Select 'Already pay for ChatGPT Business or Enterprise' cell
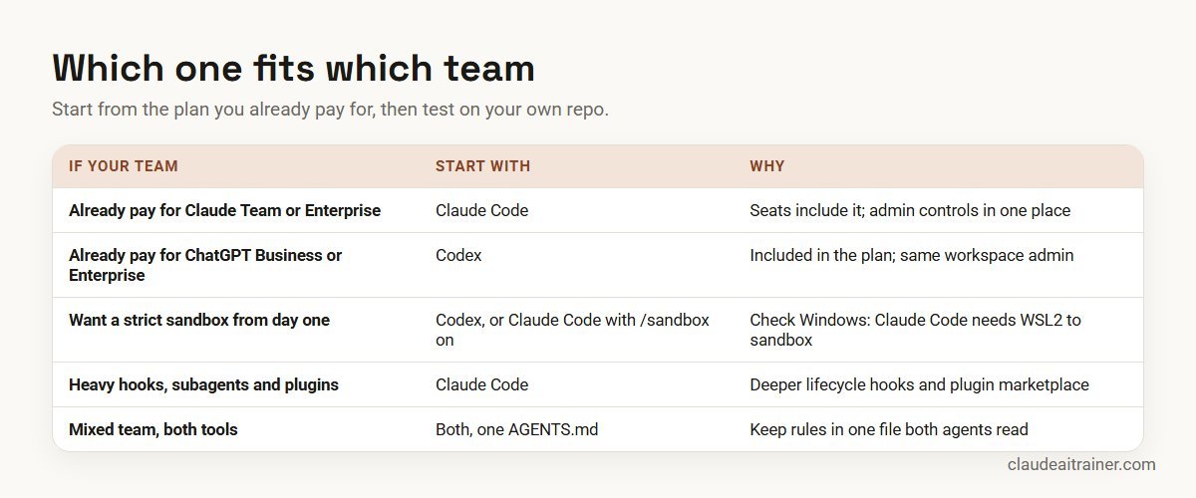Screen dimensions: 1196x498 click(205, 265)
